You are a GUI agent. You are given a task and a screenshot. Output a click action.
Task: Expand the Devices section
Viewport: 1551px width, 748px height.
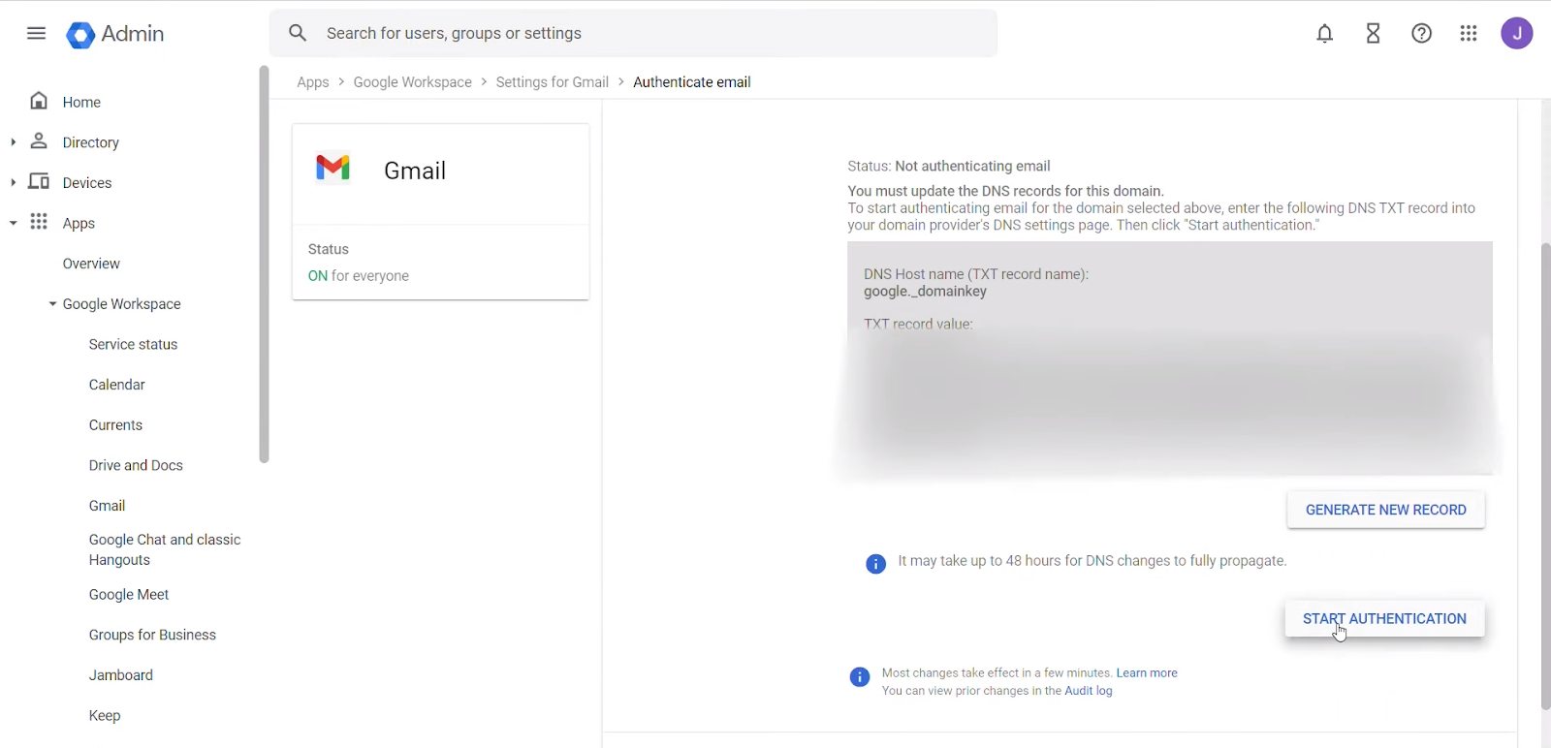pos(13,183)
